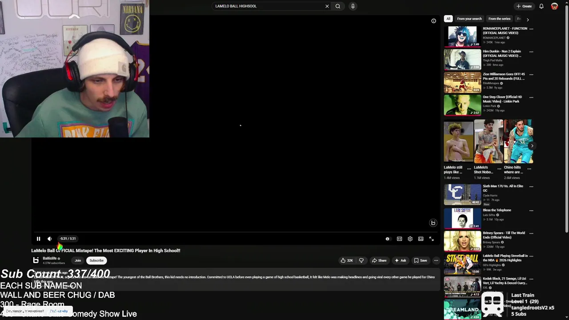Click the Ballislife watermark in the player
Image resolution: width=569 pixels, height=320 pixels.
pyautogui.click(x=433, y=223)
